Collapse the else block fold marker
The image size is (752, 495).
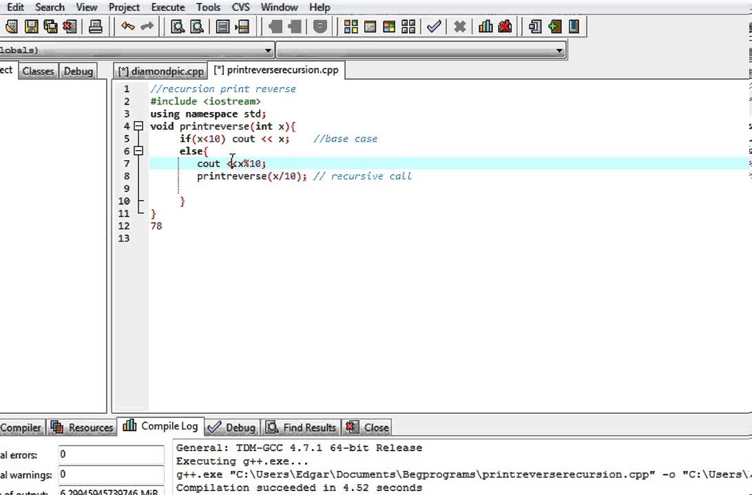point(138,151)
